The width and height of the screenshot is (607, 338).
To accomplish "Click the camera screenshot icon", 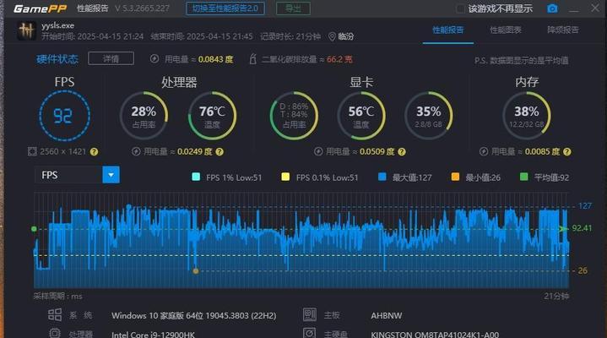I will [x=552, y=8].
